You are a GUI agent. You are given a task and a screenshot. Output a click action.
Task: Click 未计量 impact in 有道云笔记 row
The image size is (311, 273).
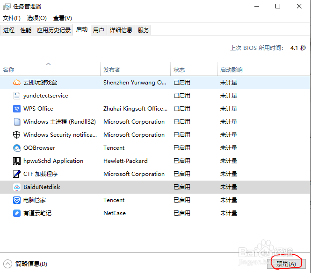pyautogui.click(x=229, y=213)
